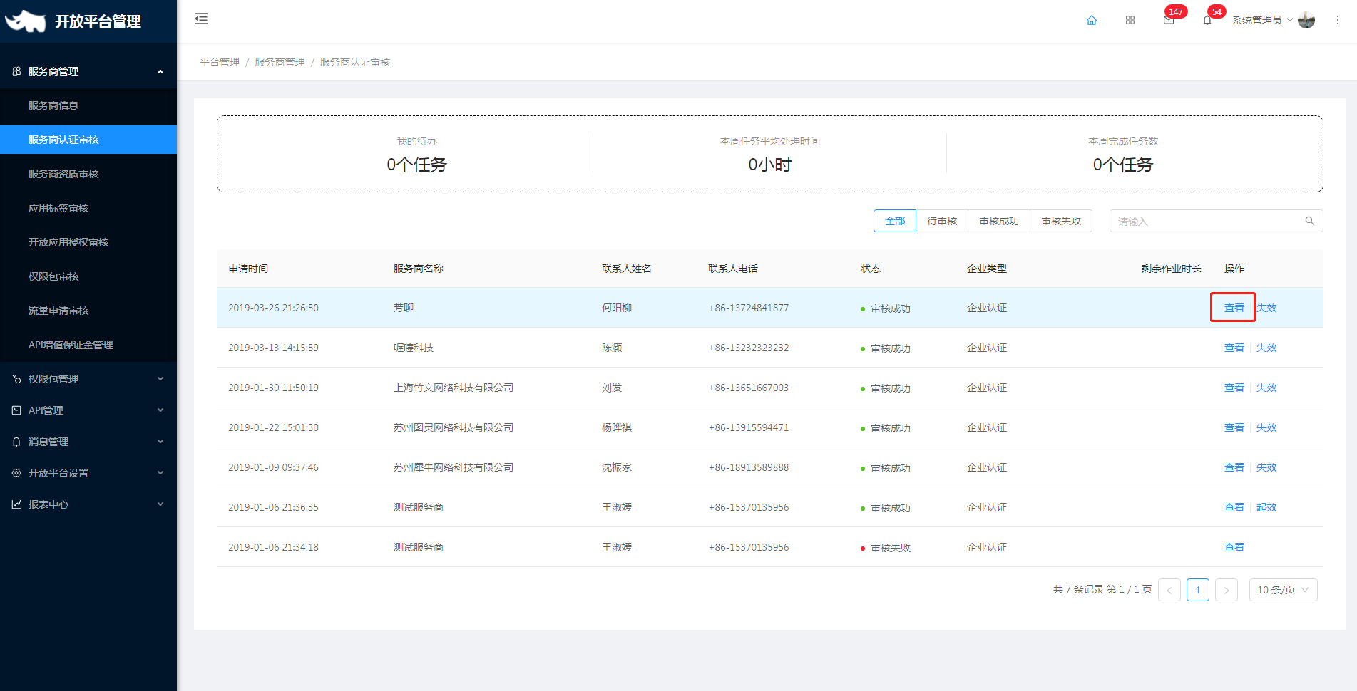Click the user avatar picture

(x=1306, y=20)
